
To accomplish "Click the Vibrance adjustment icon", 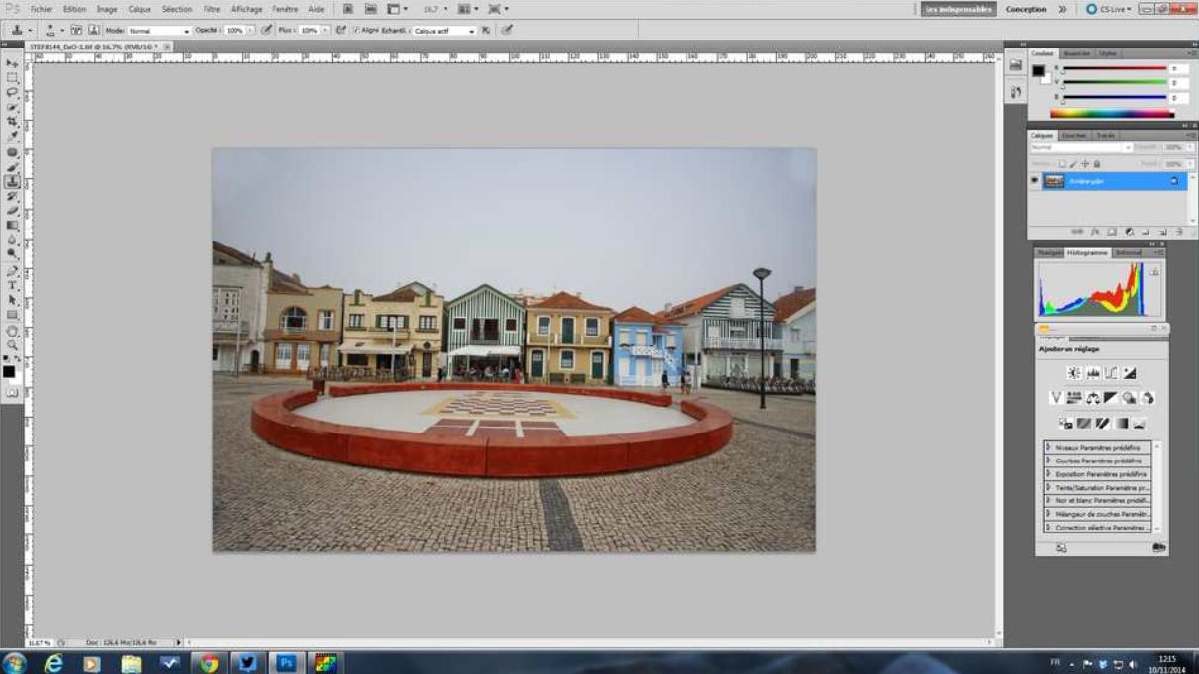I will click(x=1055, y=398).
